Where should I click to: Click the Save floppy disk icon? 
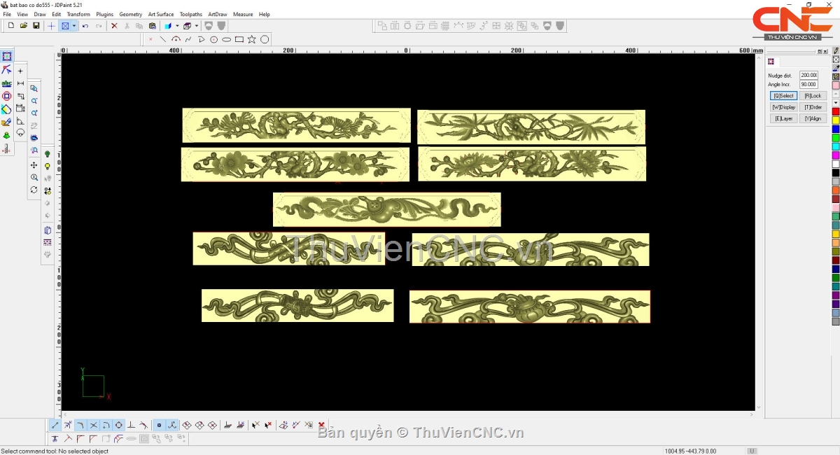36,26
